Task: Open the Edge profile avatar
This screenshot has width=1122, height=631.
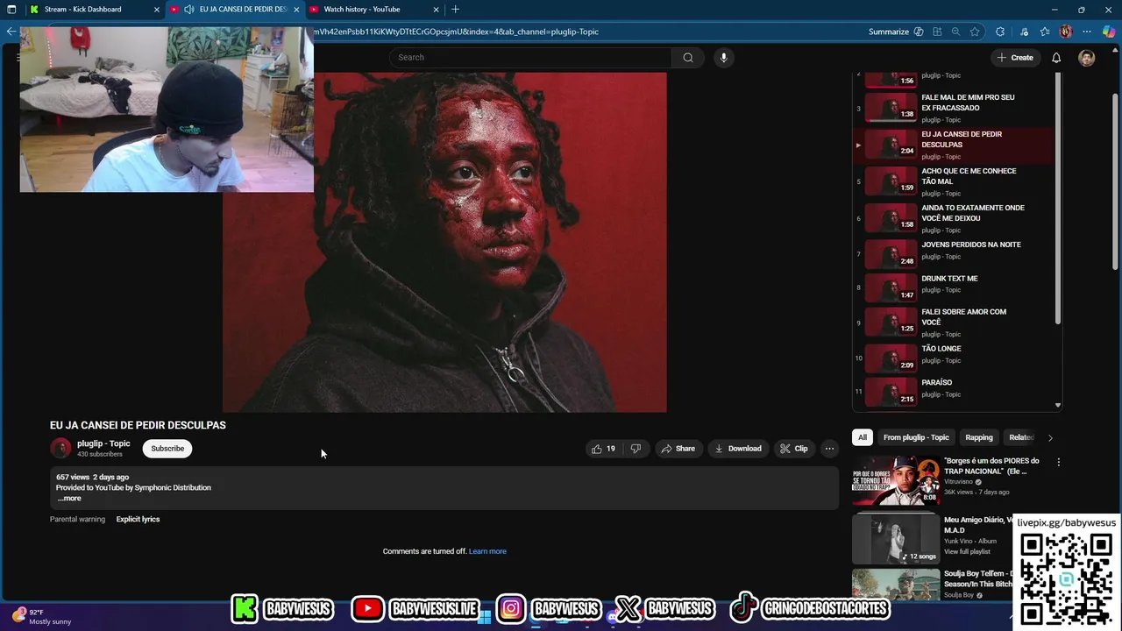Action: 1066,32
